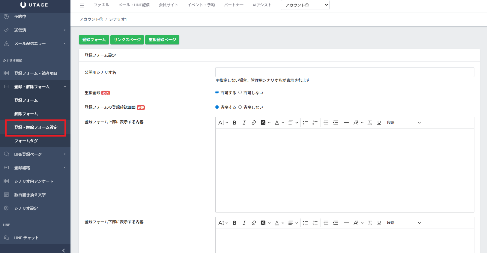Click the Bold icon in upper editor
The width and height of the screenshot is (487, 253).
pos(235,122)
